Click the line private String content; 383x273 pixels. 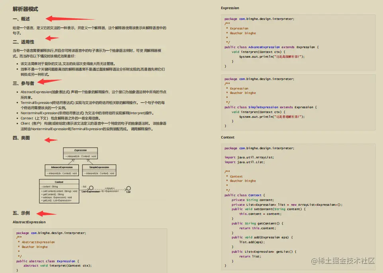point(253,200)
